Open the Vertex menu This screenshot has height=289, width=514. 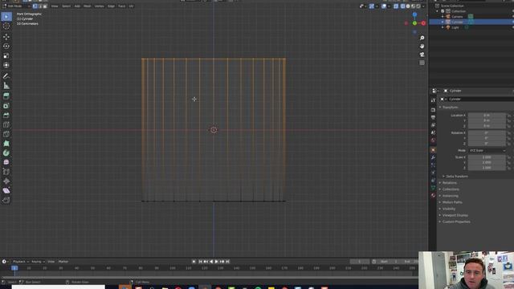point(99,6)
